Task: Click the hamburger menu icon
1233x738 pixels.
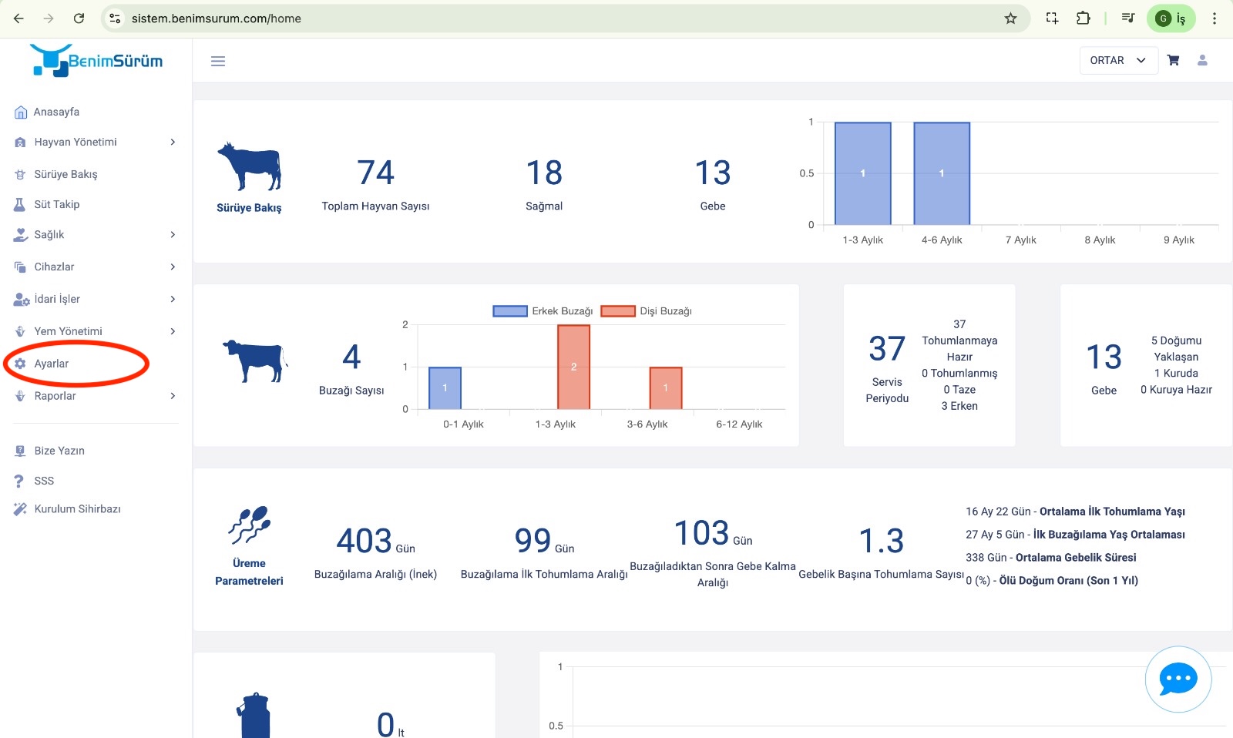Action: [218, 61]
